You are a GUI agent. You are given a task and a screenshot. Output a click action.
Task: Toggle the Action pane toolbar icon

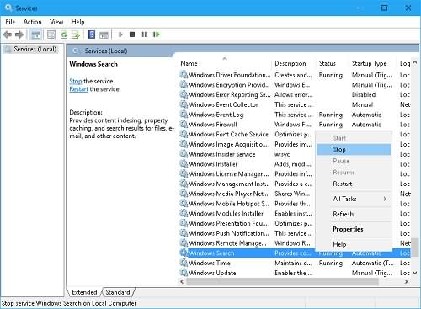[x=104, y=35]
